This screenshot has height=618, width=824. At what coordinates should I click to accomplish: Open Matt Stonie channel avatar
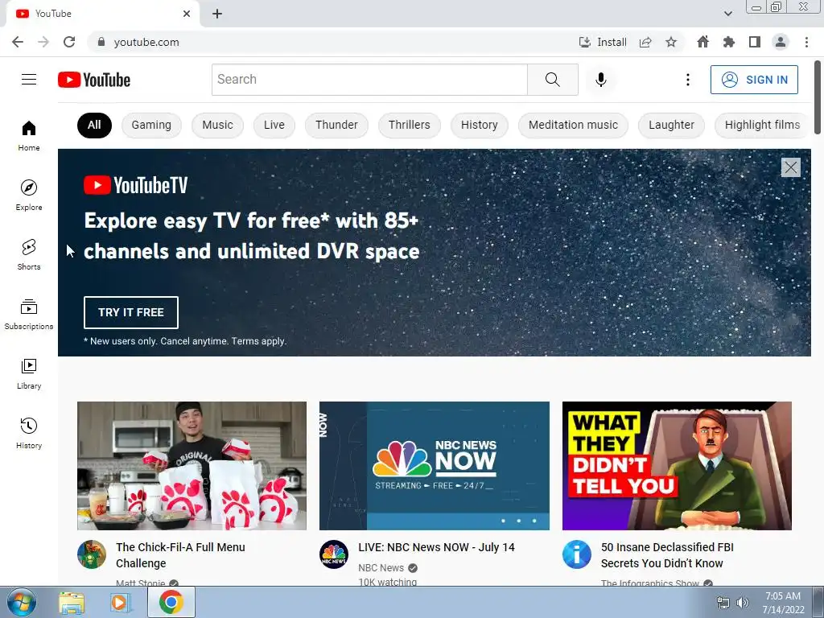coord(92,554)
